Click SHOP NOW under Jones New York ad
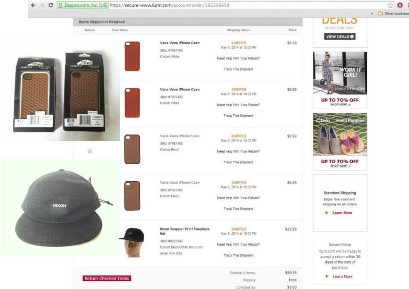Image resolution: width=409 pixels, height=289 pixels. point(340,104)
